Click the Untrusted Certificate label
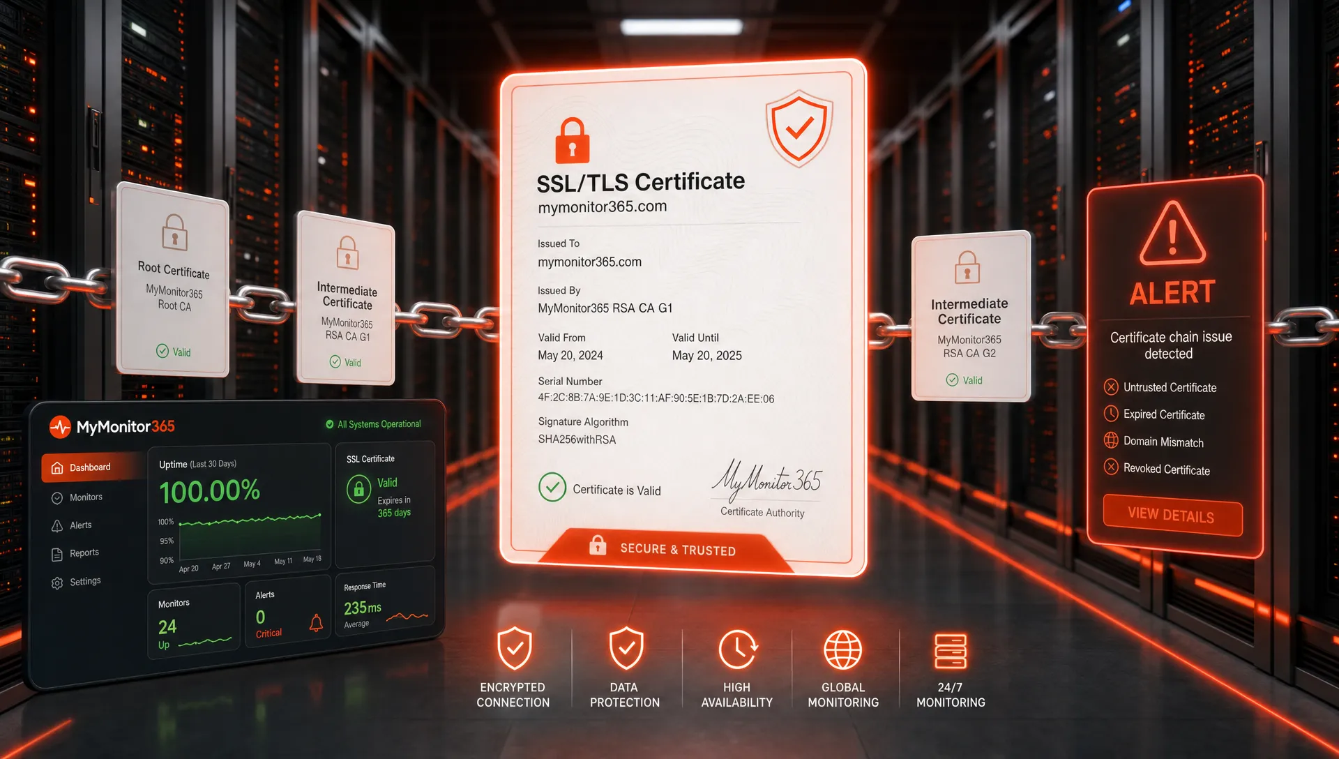This screenshot has height=759, width=1339. pos(1170,387)
